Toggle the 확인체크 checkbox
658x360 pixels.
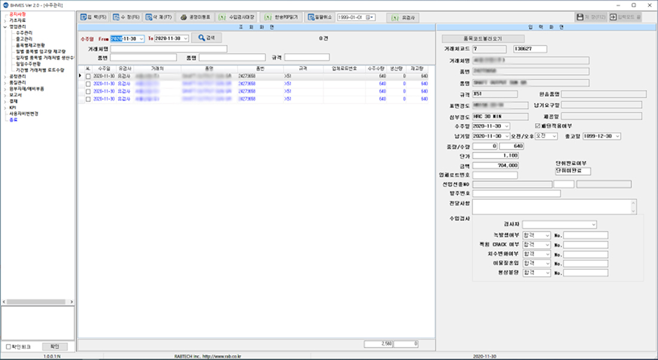[8, 347]
